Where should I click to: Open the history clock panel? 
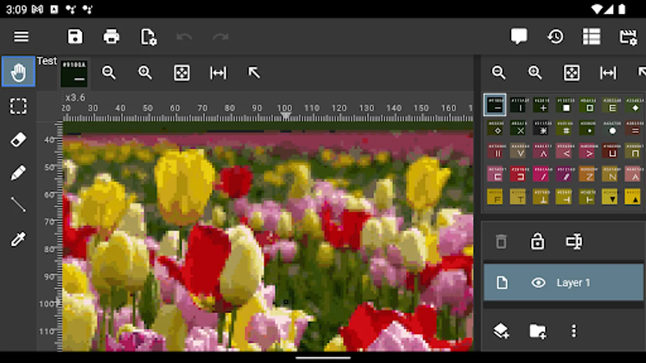point(556,37)
